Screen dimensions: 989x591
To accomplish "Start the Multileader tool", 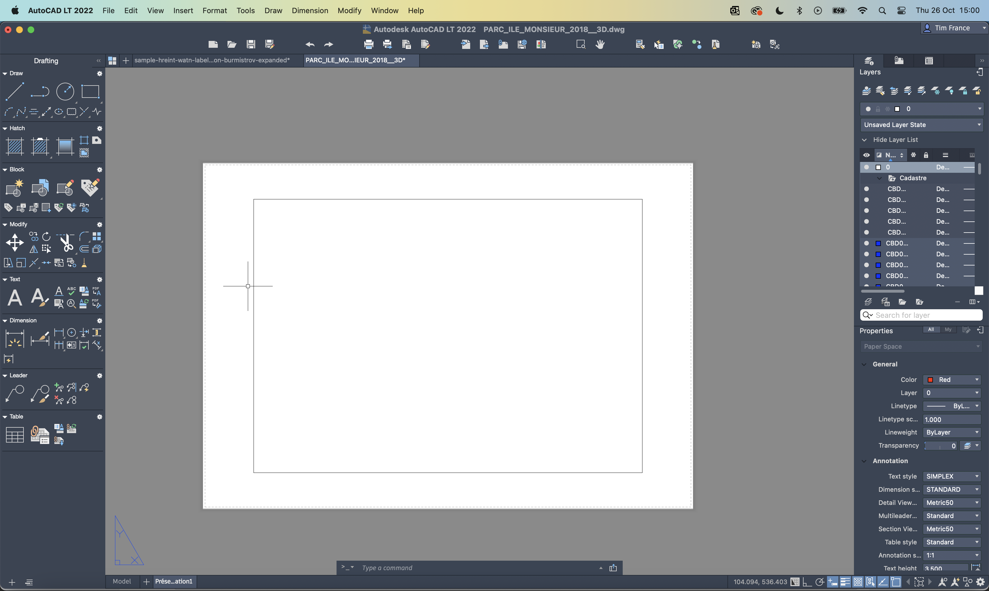I will [x=15, y=393].
